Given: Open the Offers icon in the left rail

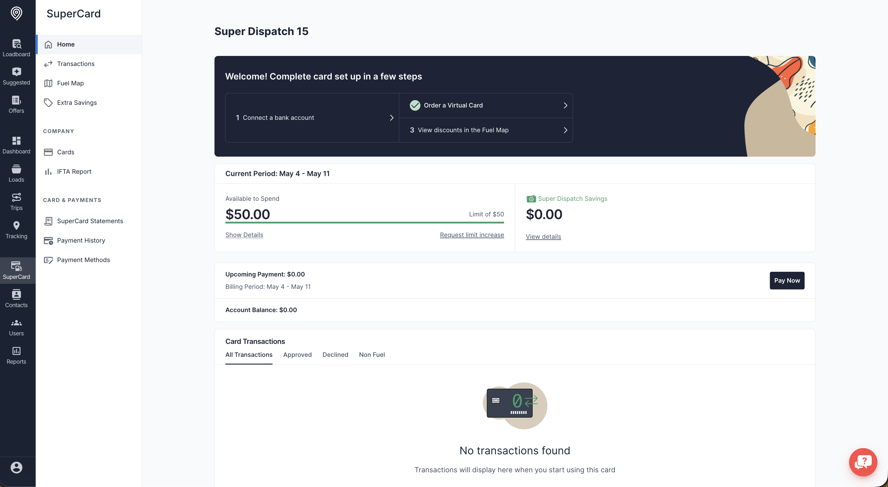Looking at the screenshot, I should coord(16,100).
